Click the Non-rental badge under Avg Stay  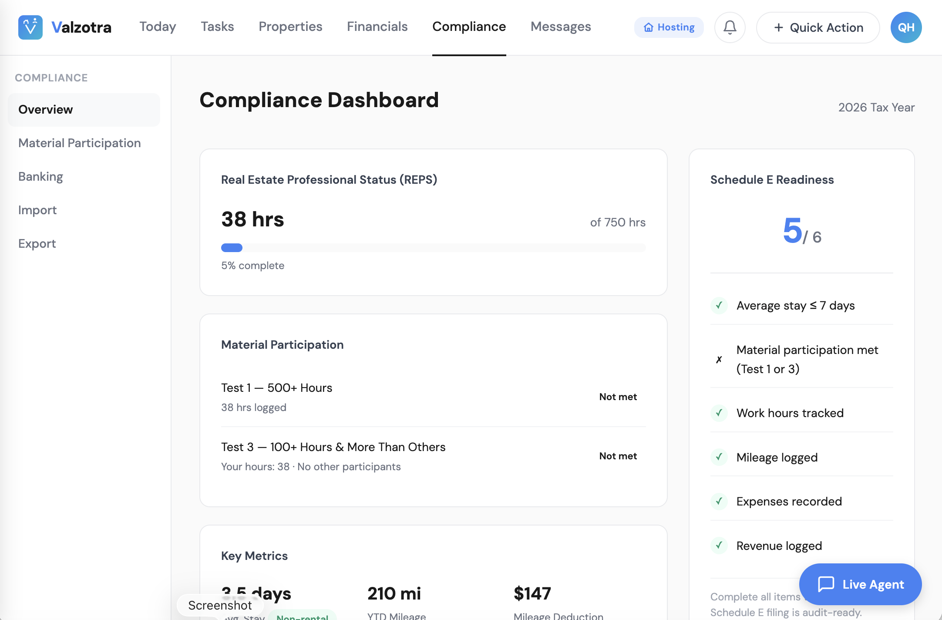pyautogui.click(x=303, y=617)
